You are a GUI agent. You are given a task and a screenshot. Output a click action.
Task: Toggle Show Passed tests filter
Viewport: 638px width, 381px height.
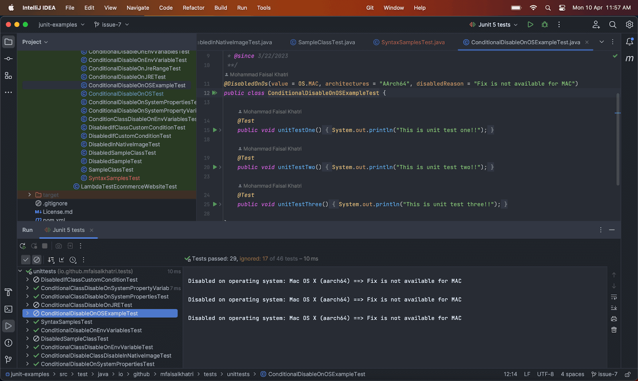click(x=26, y=260)
